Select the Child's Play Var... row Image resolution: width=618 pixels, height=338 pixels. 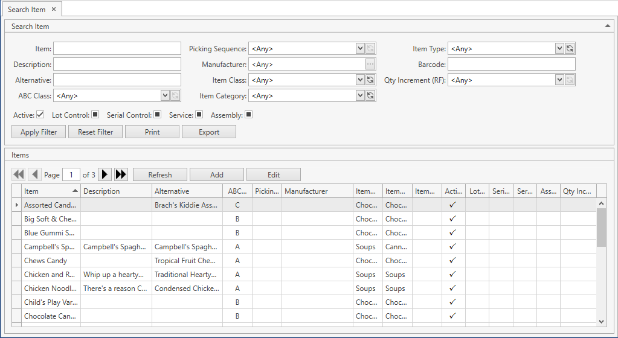pos(304,302)
